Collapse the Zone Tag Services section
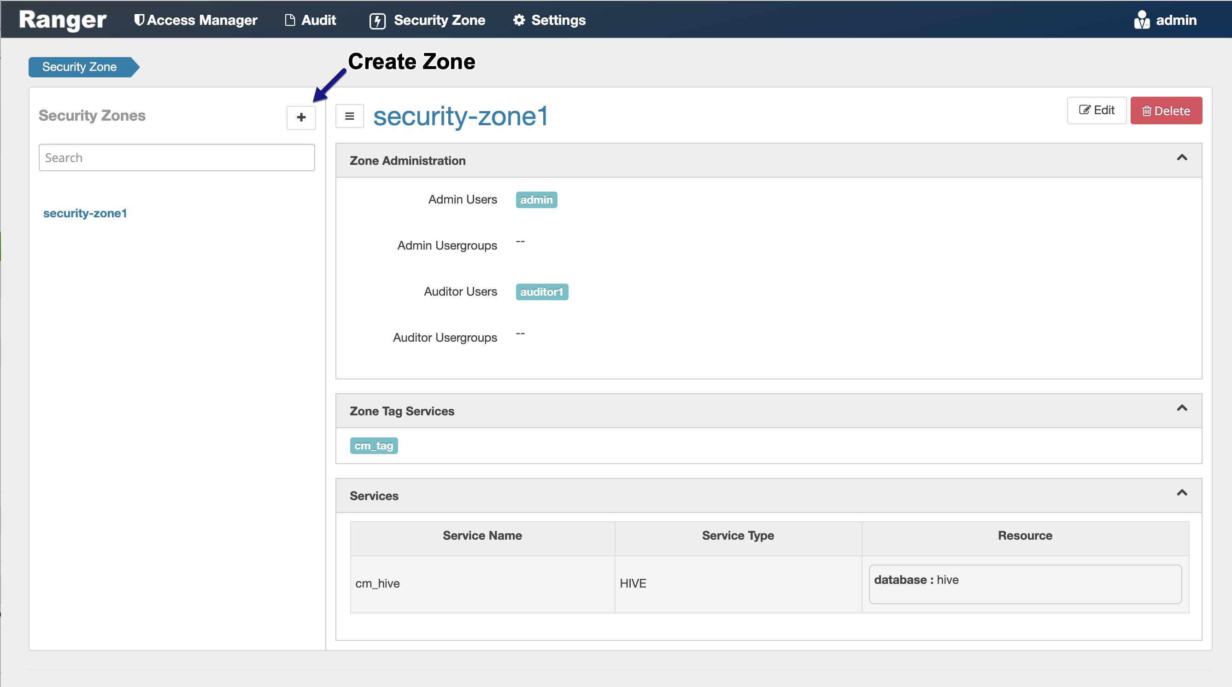This screenshot has height=687, width=1232. (1182, 408)
